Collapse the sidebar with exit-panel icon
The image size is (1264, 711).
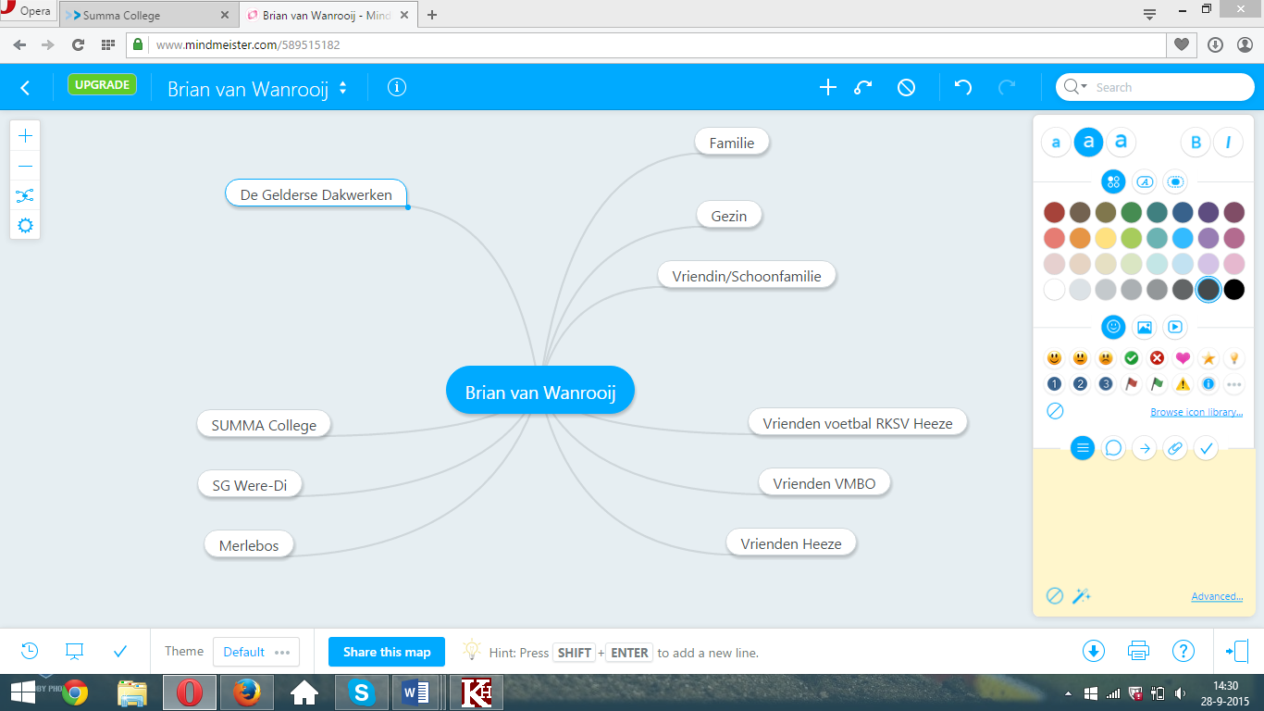(1238, 651)
